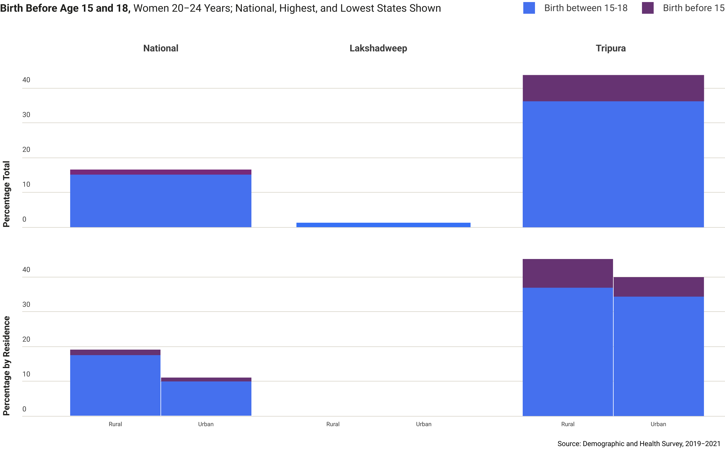
Task: Click the Tripura Rural purple bar segment
Action: pyautogui.click(x=568, y=273)
